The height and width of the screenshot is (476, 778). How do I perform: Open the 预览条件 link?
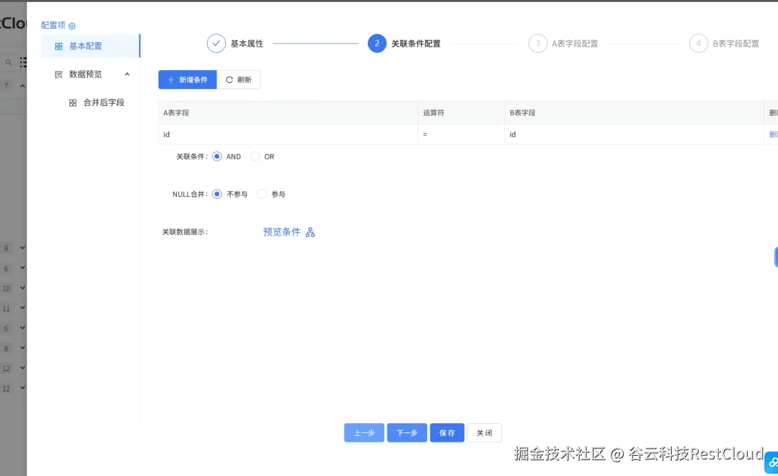click(x=282, y=232)
